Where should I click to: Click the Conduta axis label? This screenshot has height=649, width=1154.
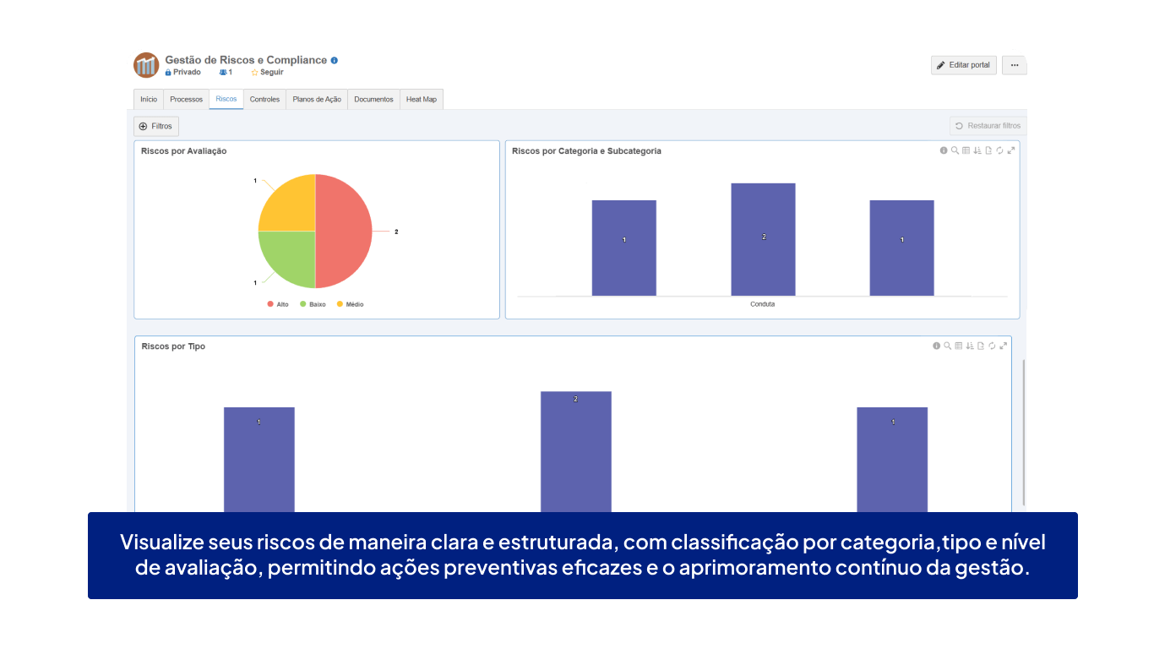point(762,304)
